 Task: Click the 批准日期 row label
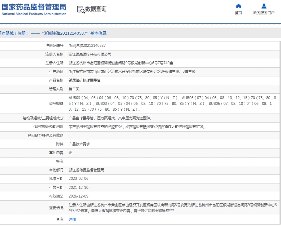click(x=56, y=179)
